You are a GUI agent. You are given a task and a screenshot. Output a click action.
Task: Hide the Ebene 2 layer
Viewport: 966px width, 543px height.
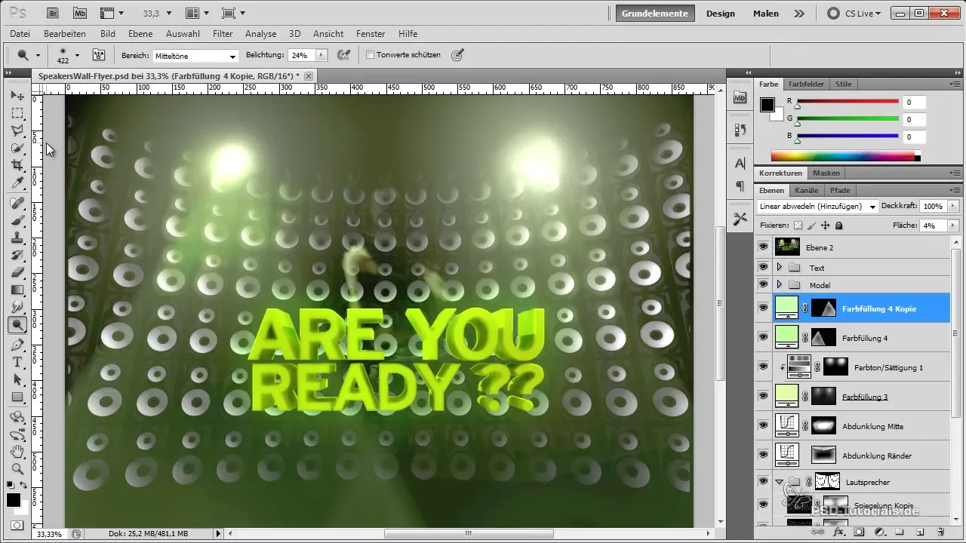[763, 247]
